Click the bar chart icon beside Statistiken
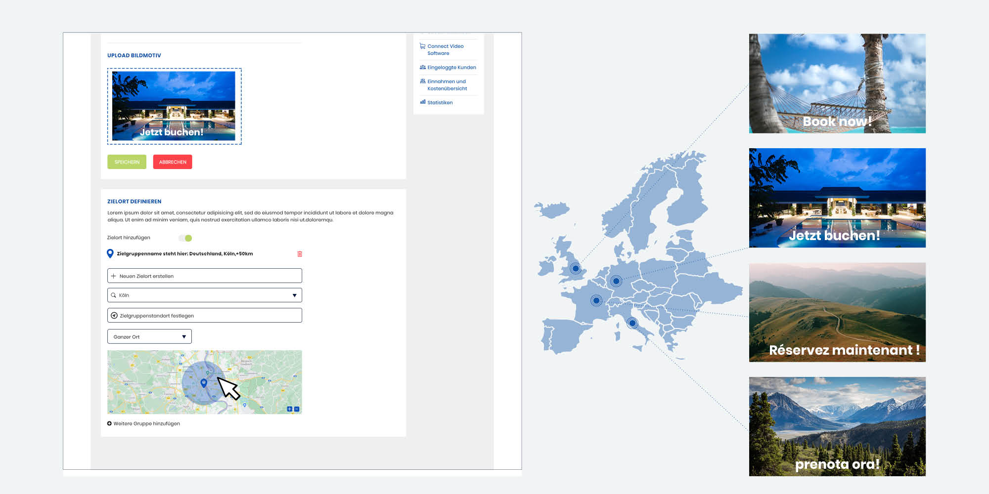 pos(422,102)
